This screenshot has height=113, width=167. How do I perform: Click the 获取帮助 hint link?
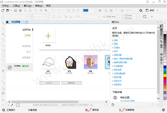tap(117, 85)
